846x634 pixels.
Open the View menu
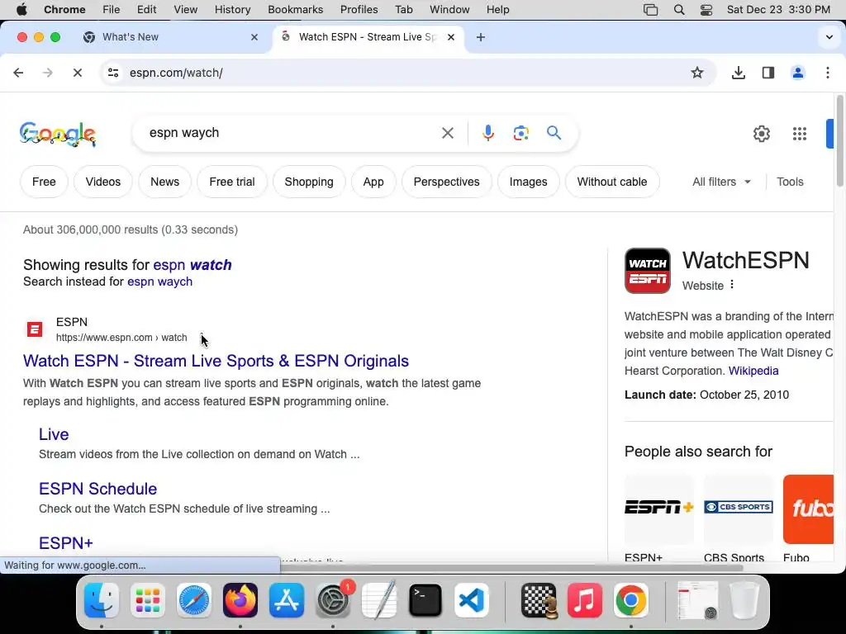coord(185,10)
